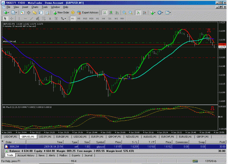
Task: Select the sell order row 9886284
Action: [115, 147]
